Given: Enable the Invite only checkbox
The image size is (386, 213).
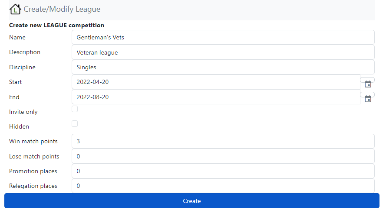Looking at the screenshot, I should (x=75, y=109).
